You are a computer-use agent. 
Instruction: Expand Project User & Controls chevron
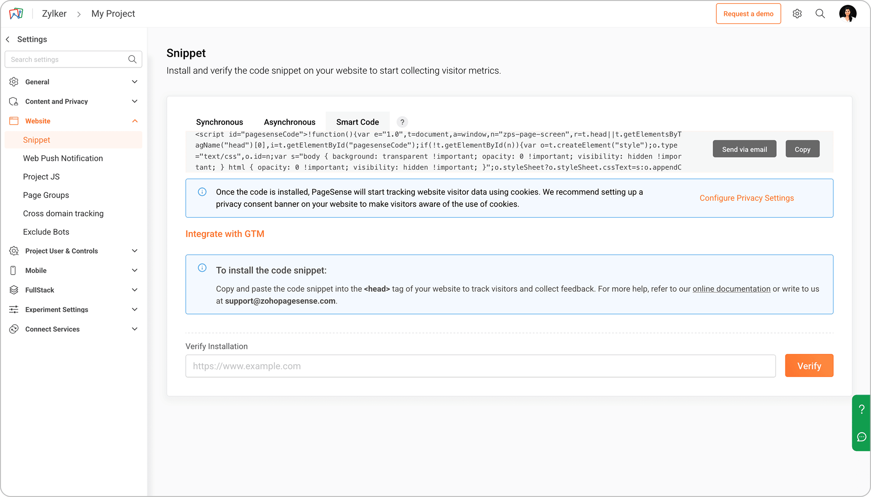point(135,251)
